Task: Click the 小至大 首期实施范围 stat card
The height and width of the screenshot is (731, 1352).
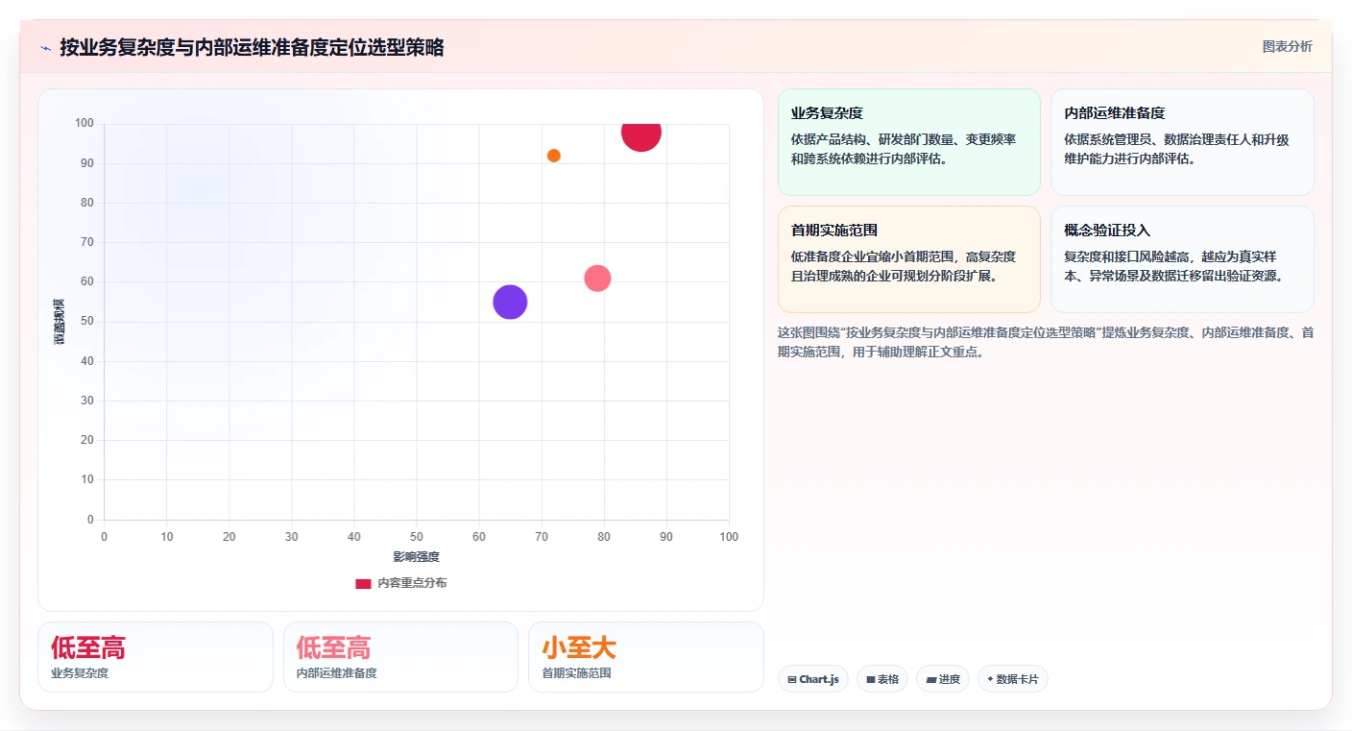Action: point(646,657)
